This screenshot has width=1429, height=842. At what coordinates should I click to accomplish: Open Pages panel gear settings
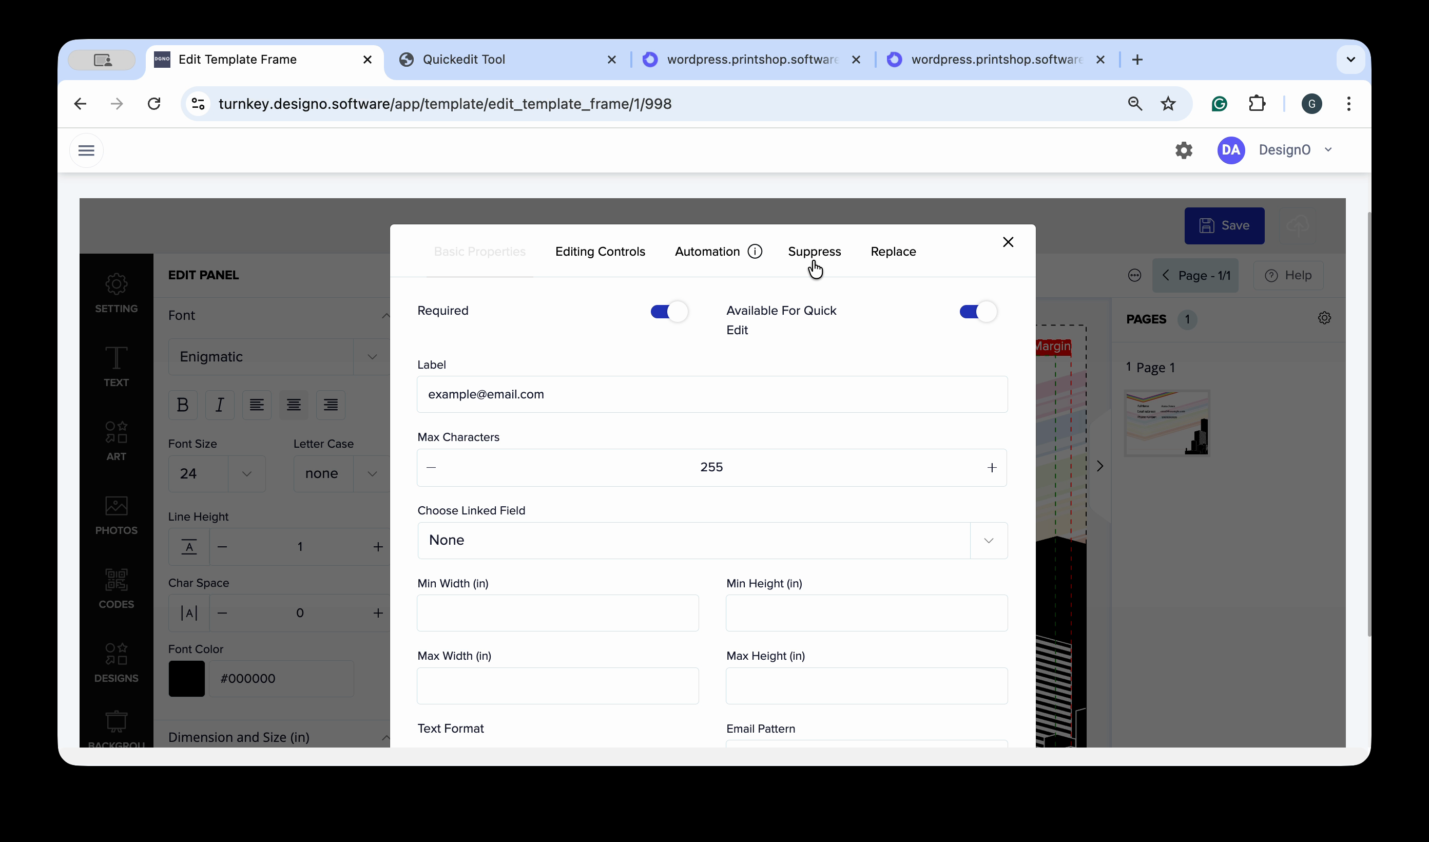[1324, 318]
